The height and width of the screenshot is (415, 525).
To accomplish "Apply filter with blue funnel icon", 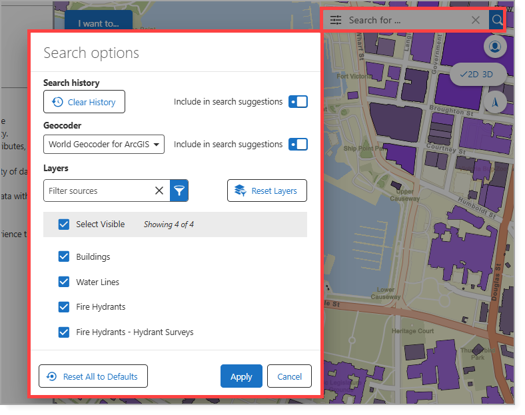I will coord(179,191).
